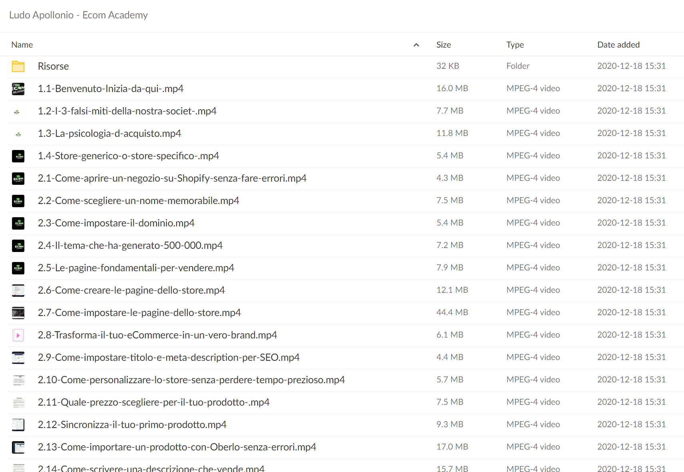Open 2.7-Come-impostare-le-pagine-dello-store.mp4
684x472 pixels.
[x=139, y=312]
